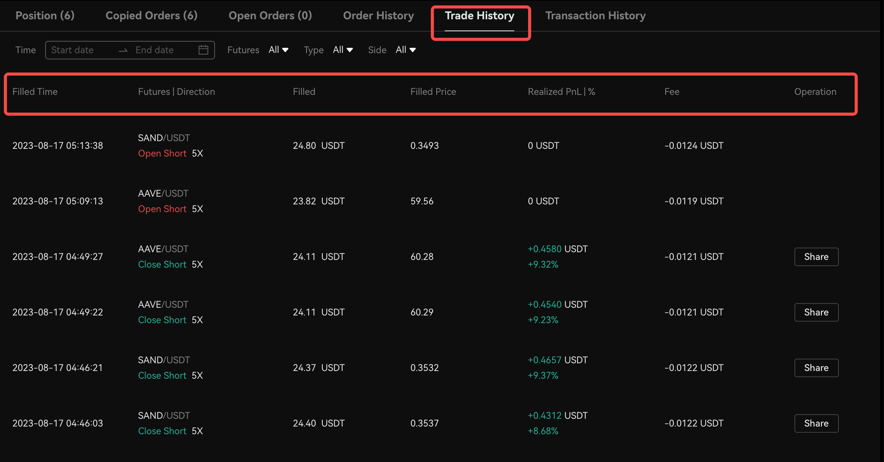Image resolution: width=884 pixels, height=462 pixels.
Task: Share the SAND trade filled at 0.3537
Action: [816, 423]
